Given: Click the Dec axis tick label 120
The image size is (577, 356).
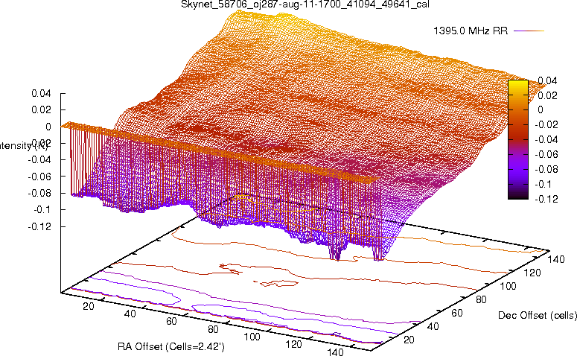Looking at the screenshot, I should (532, 273).
